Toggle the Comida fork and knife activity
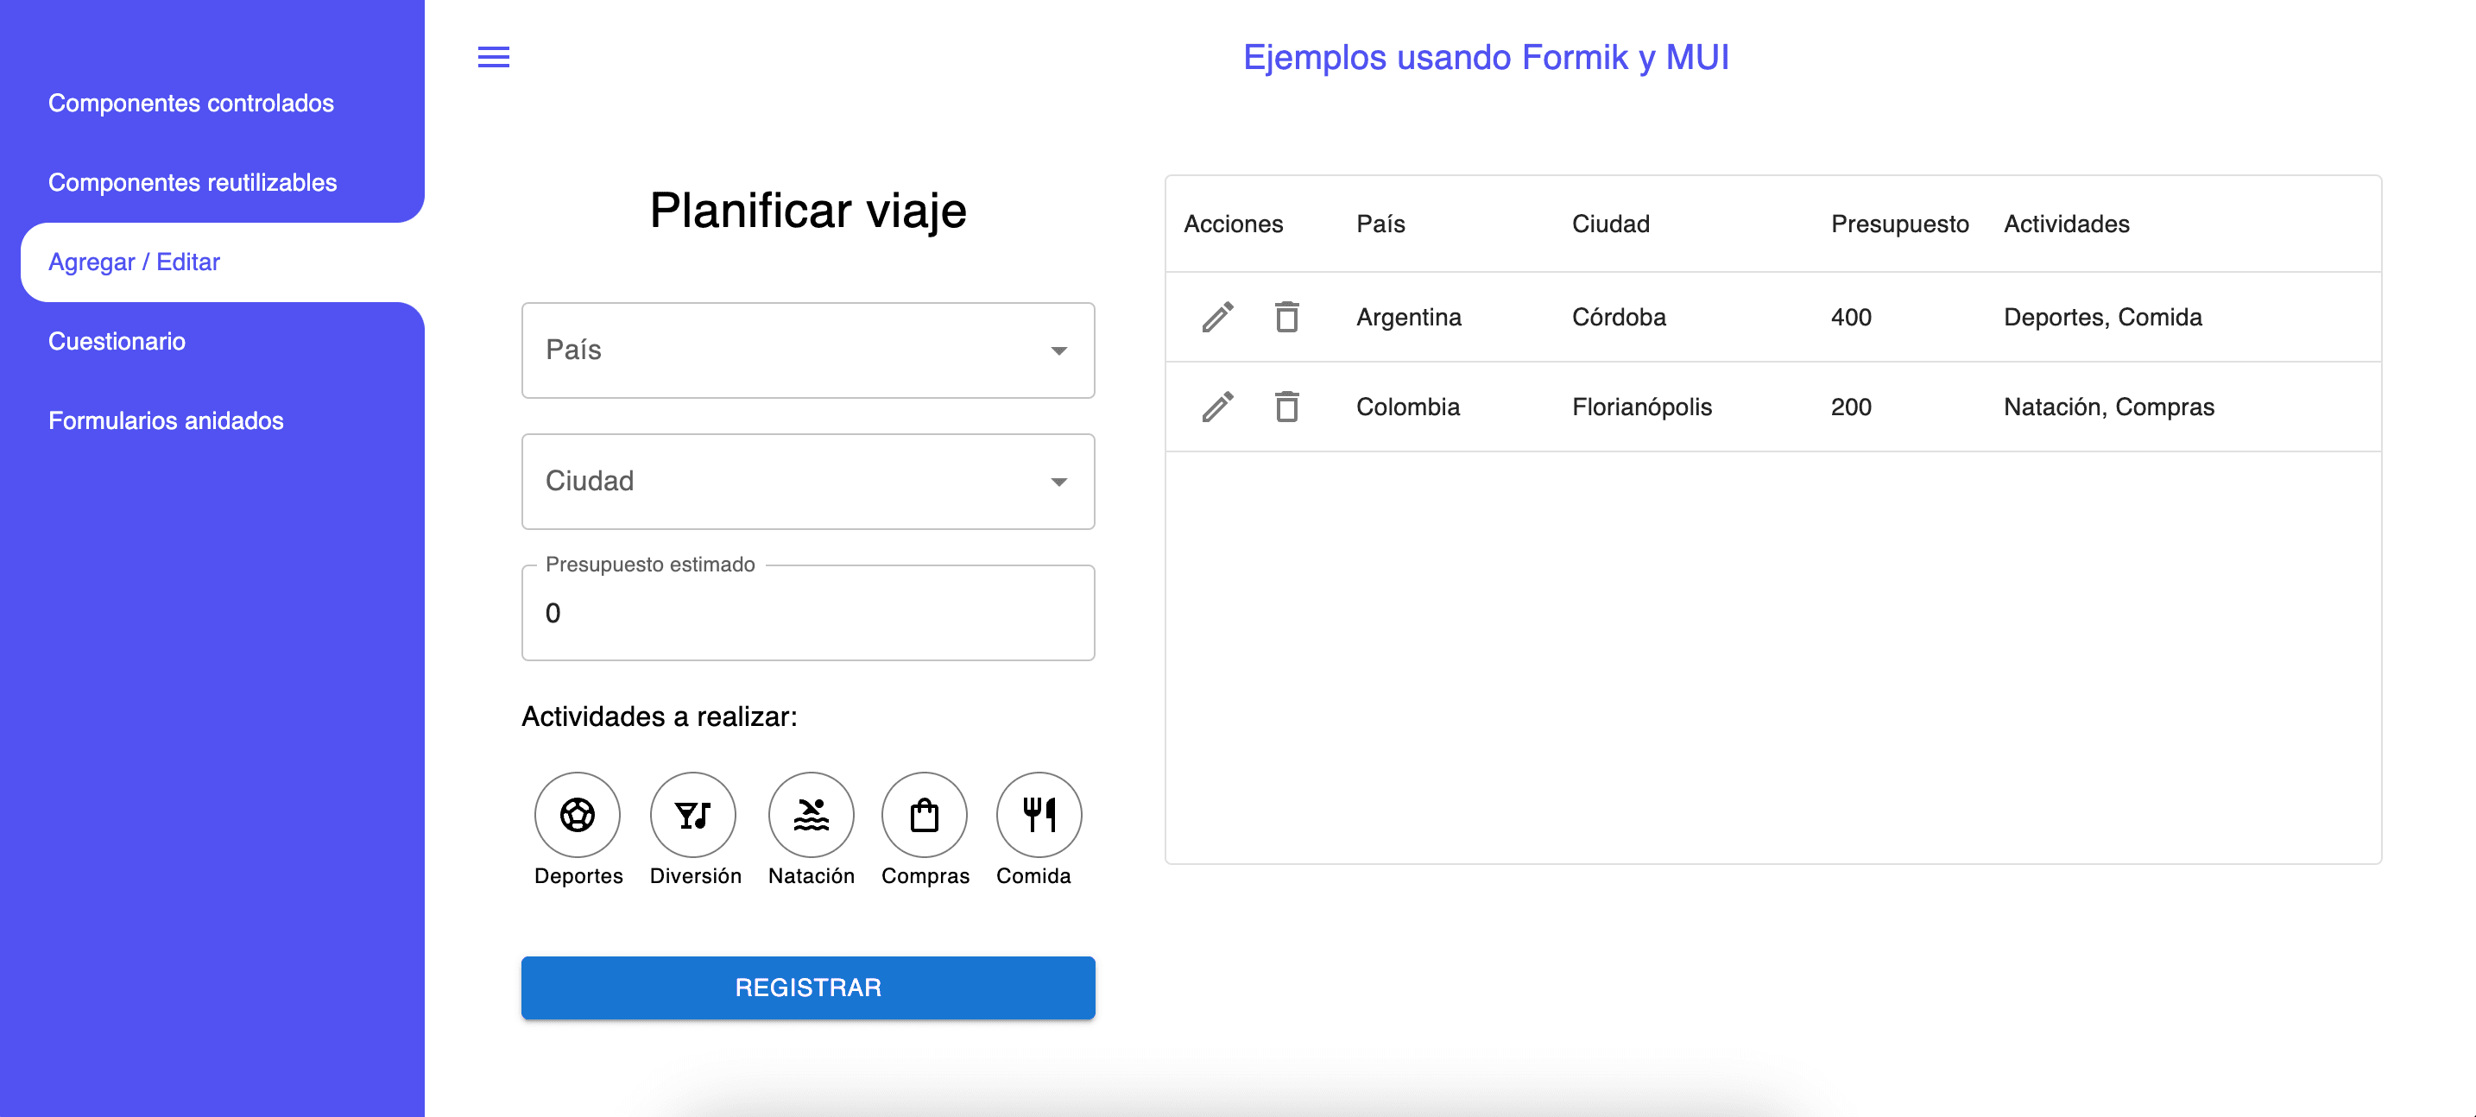2476x1117 pixels. click(x=1039, y=814)
